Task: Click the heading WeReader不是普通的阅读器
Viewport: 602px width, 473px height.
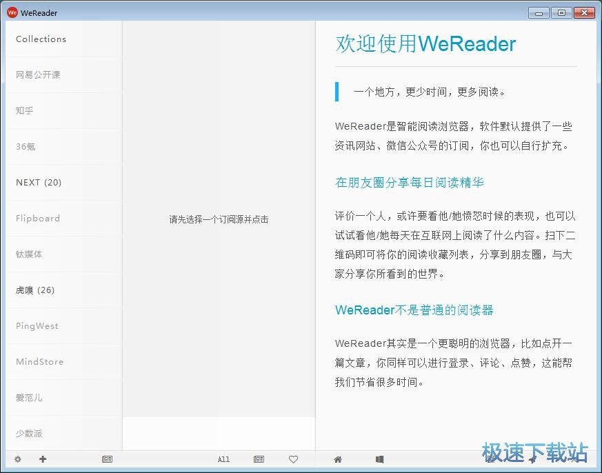Action: tap(414, 310)
